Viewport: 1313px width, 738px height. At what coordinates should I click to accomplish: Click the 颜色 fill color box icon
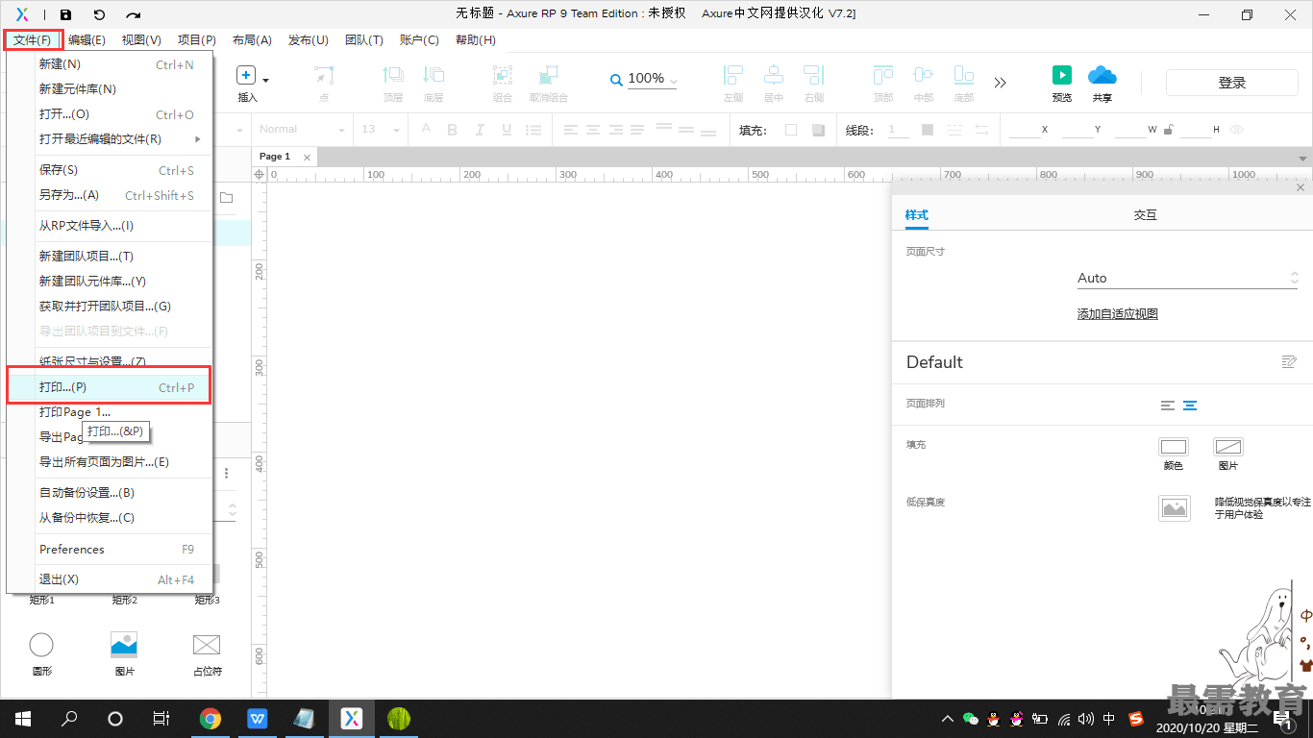point(1174,447)
